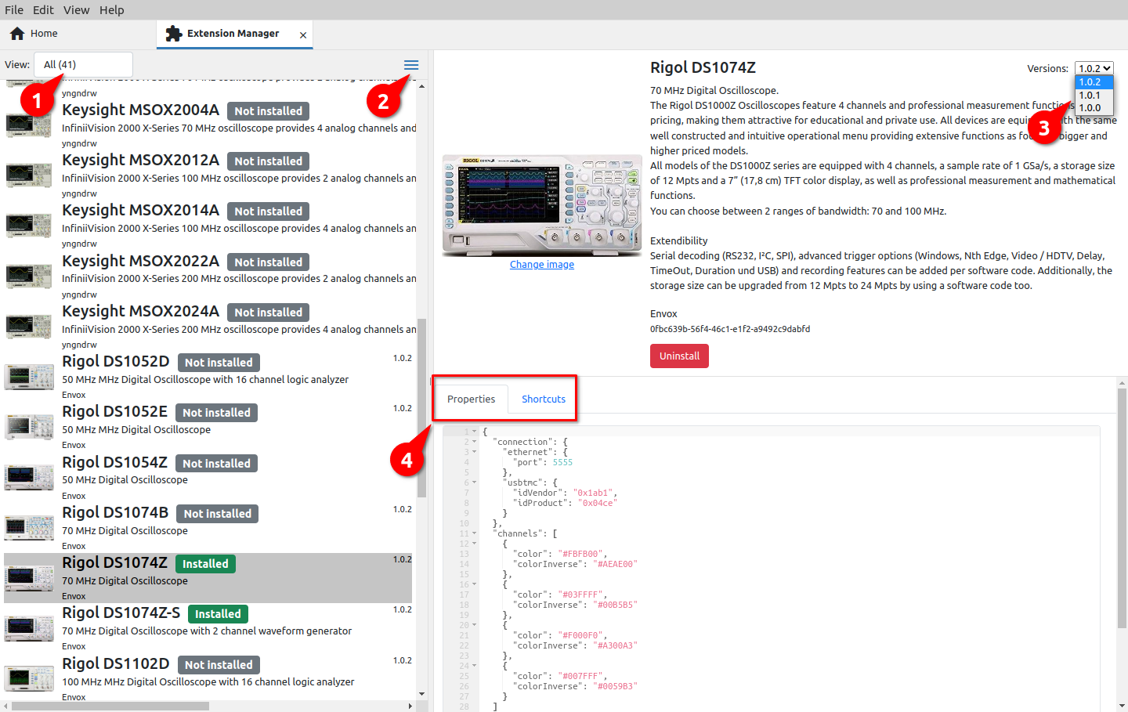Collapse channel object at line 16
The image size is (1128, 712).
click(x=474, y=584)
